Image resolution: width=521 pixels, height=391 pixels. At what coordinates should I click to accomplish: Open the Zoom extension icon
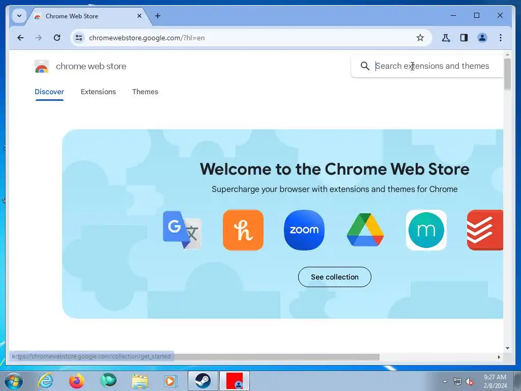pyautogui.click(x=304, y=230)
